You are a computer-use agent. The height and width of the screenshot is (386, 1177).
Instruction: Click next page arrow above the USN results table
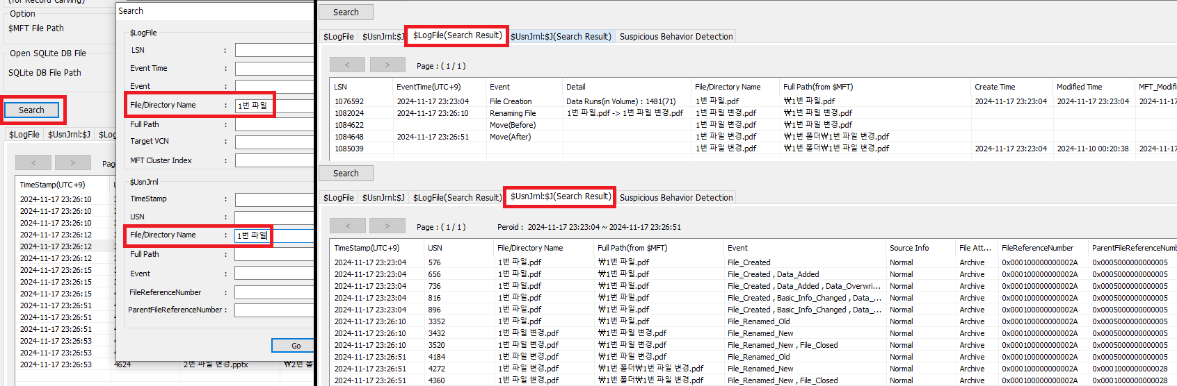click(x=387, y=226)
